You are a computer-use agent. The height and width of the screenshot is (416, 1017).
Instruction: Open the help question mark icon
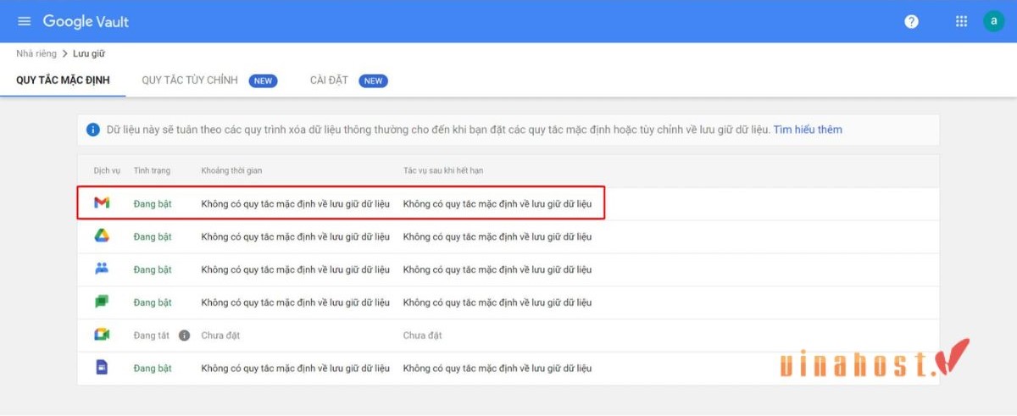(x=912, y=21)
